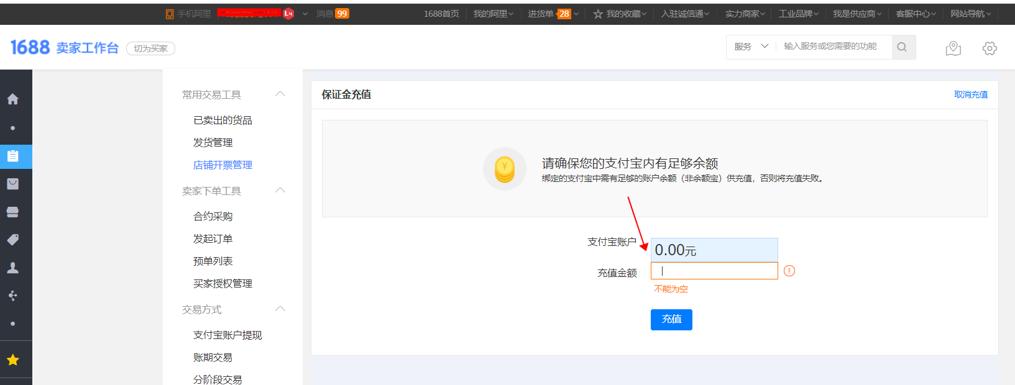The height and width of the screenshot is (385, 1015).
Task: Click the yellow star favorites icon
Action: [12, 360]
